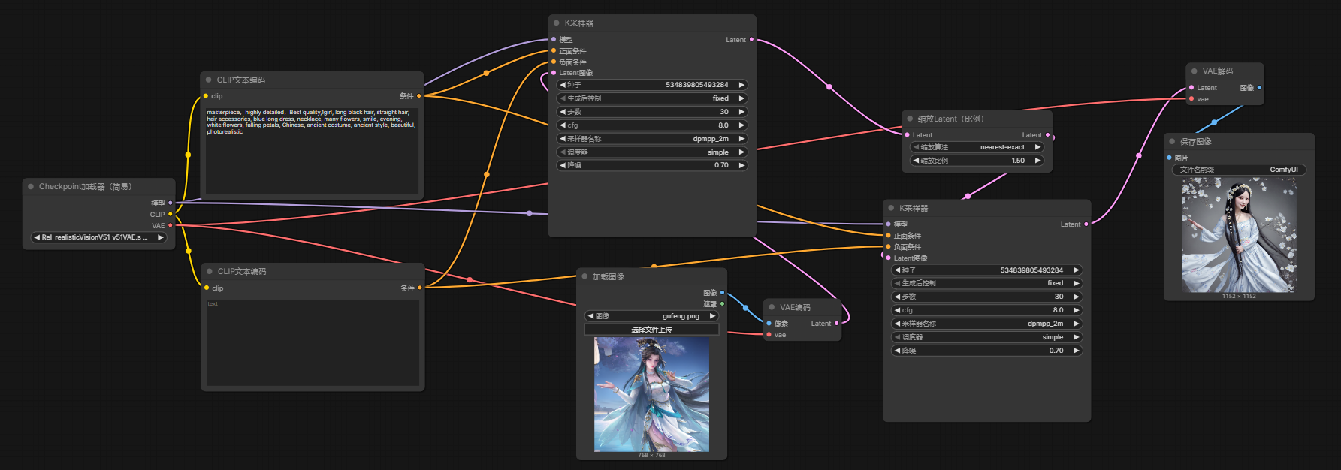
Task: Collapse the VAE编码 node via its title dot
Action: 772,307
